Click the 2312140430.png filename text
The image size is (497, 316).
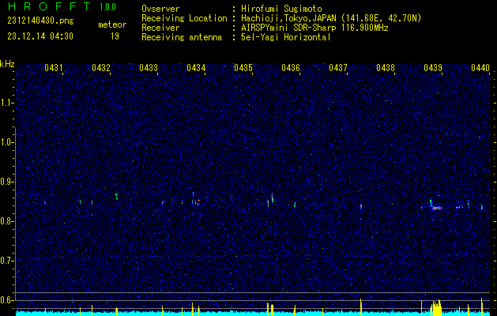pos(40,21)
